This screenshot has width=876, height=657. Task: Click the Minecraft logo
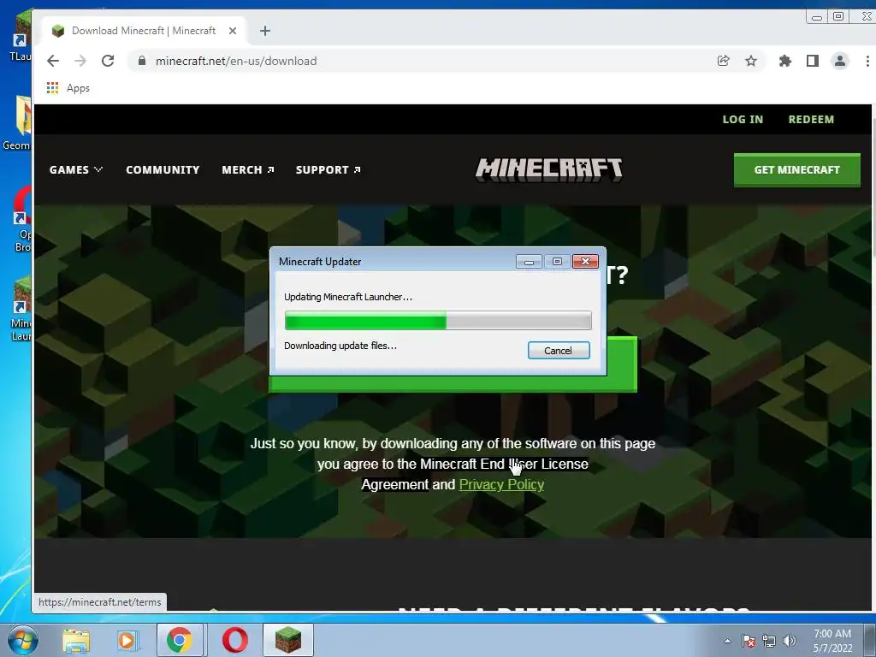pyautogui.click(x=548, y=169)
